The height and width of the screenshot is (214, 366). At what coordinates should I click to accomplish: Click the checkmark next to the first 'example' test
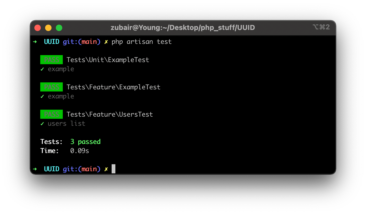pyautogui.click(x=42, y=69)
